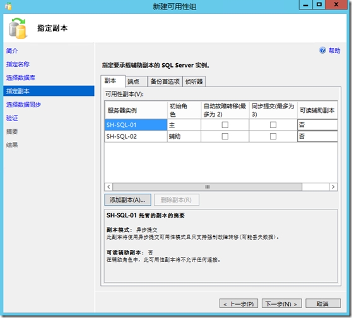Click the 添加副本(A)... button

pos(127,200)
